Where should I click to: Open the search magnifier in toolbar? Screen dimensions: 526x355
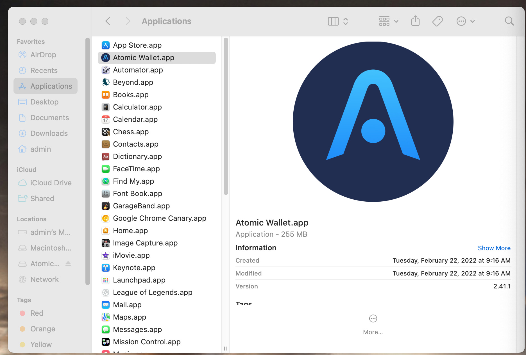509,21
